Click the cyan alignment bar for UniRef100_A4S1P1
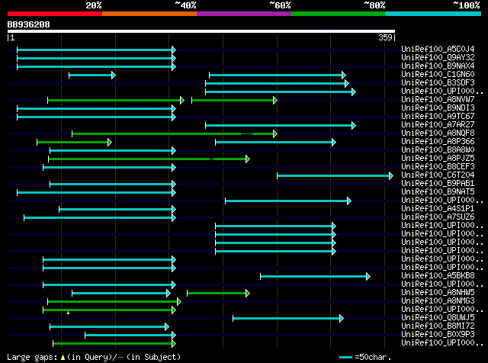This screenshot has width=488, height=363. [117, 210]
